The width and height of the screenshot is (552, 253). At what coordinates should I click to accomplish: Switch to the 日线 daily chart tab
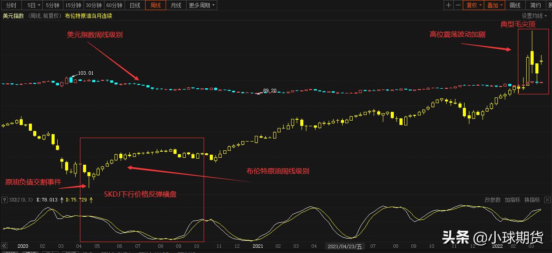pyautogui.click(x=136, y=5)
